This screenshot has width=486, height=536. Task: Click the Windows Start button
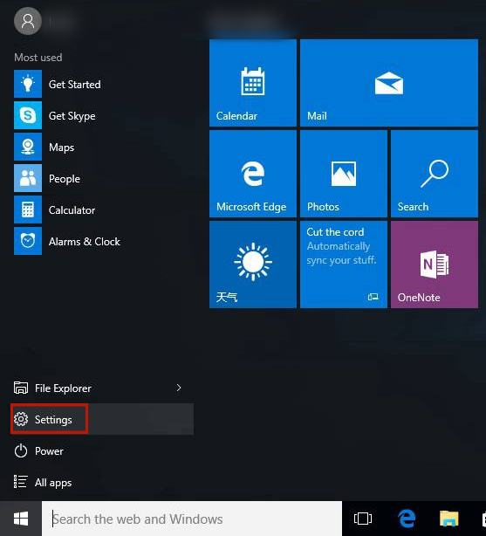21,519
